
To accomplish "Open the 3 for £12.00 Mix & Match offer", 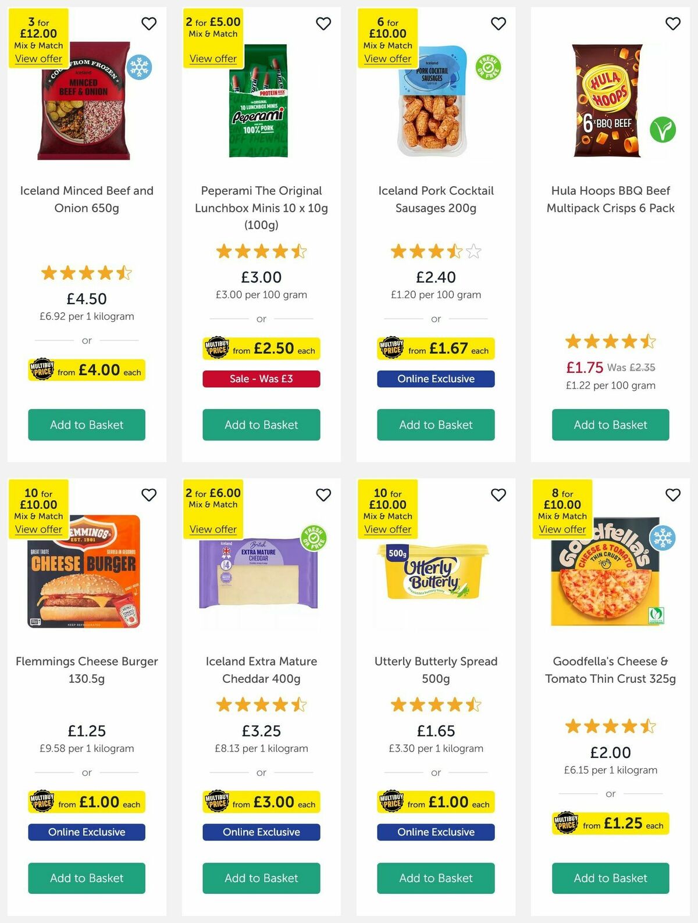I will click(38, 58).
